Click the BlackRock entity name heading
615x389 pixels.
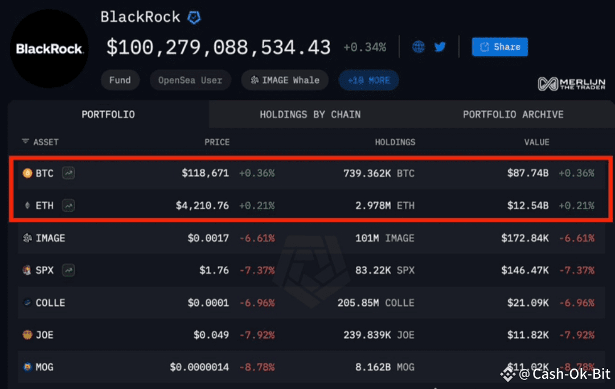pyautogui.click(x=140, y=17)
